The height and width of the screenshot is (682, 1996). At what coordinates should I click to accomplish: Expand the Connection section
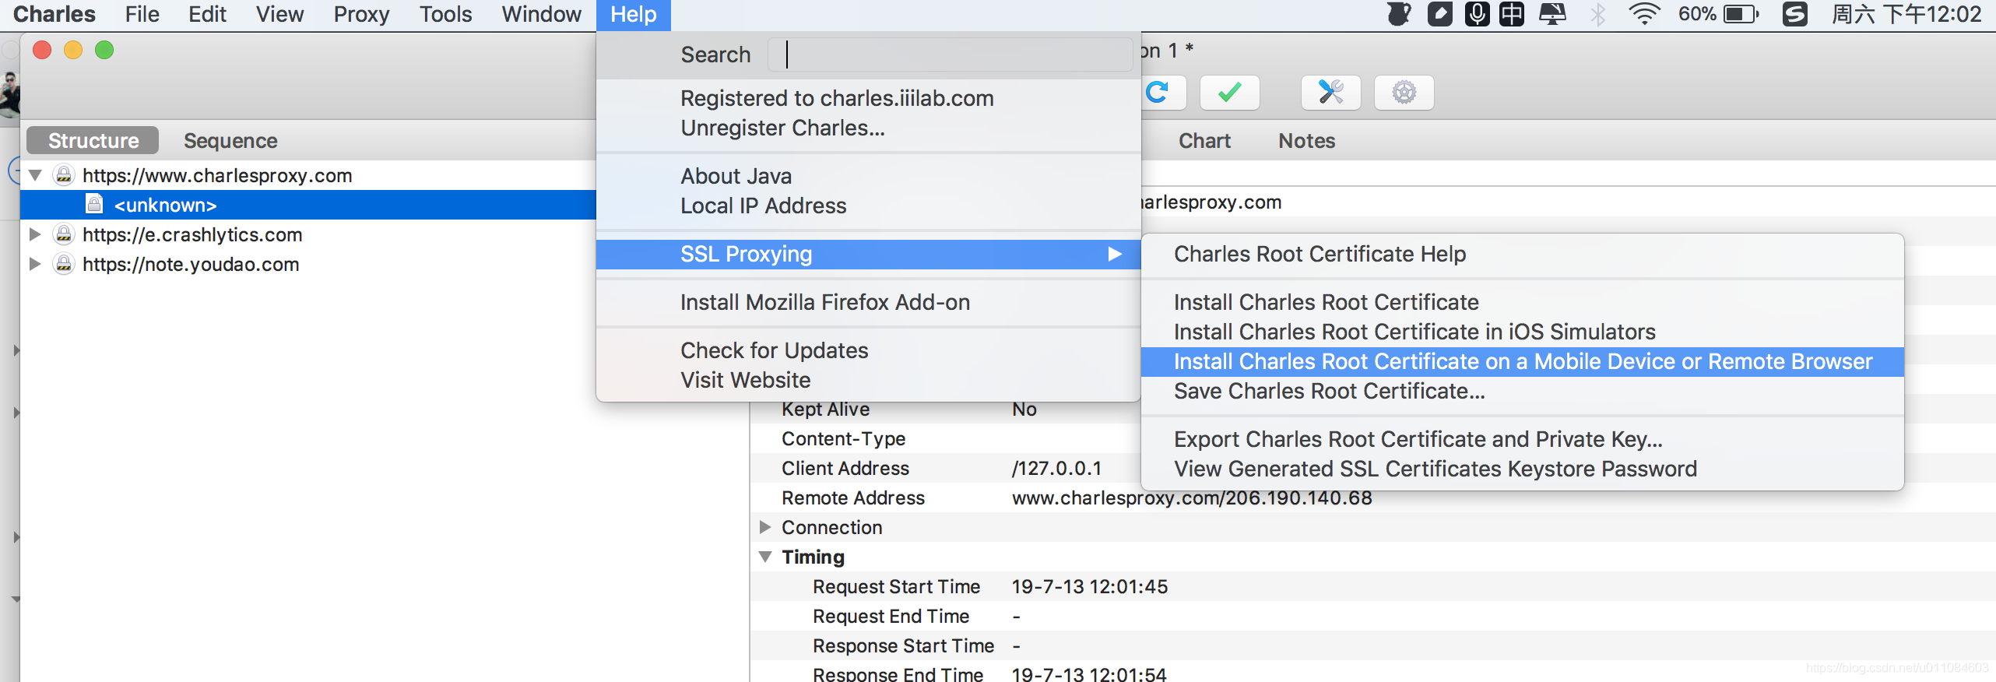tap(765, 527)
